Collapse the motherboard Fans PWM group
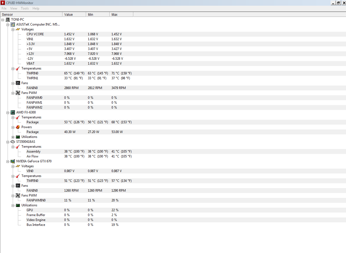346x253 pixels. click(13, 93)
